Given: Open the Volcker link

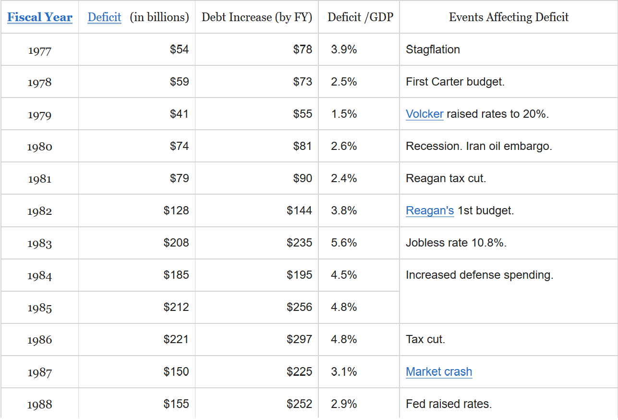Looking at the screenshot, I should 424,114.
